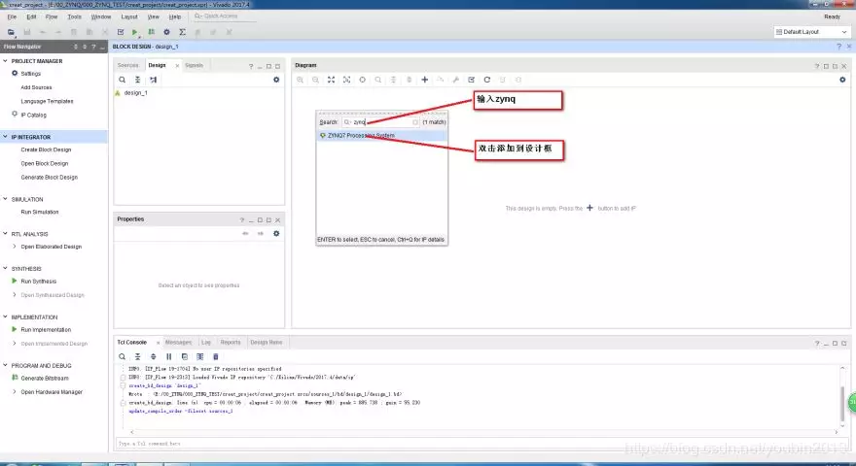Click the Validate Design checkbox icon in Diagram toolbar
Screen dimensions: 856x466
(471, 80)
